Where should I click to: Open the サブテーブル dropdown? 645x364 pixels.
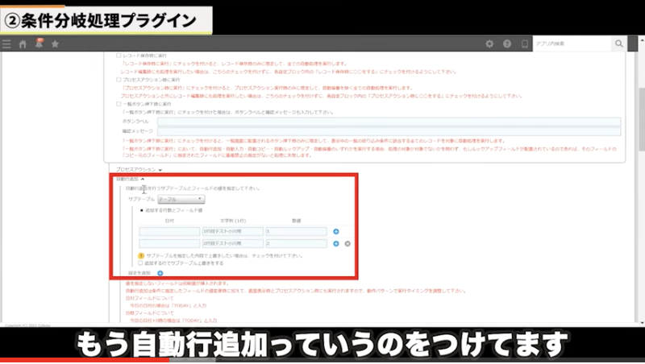[x=181, y=199]
